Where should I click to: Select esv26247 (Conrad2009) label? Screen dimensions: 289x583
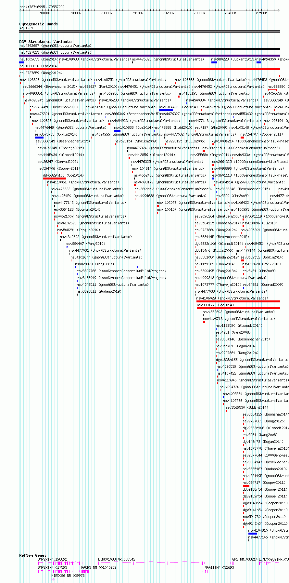(58, 162)
